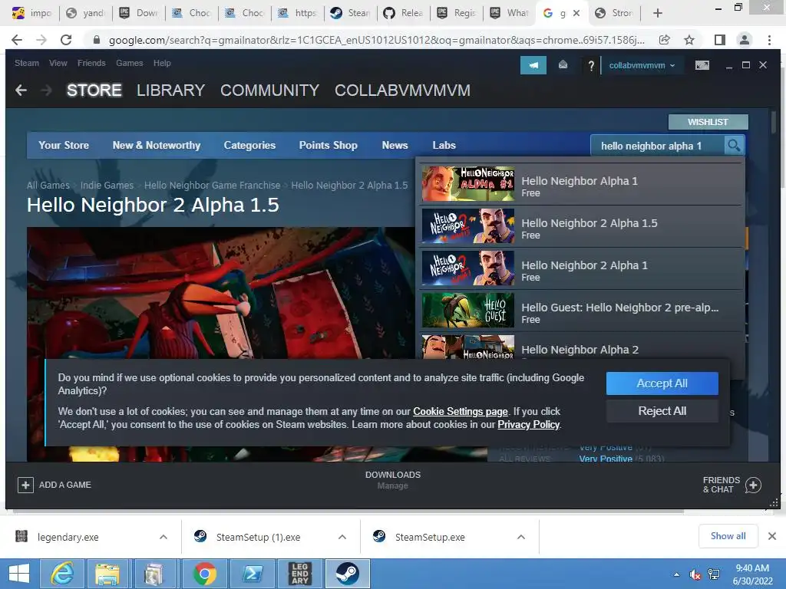The height and width of the screenshot is (589, 786).
Task: Click the Add a Game plus icon
Action: tap(25, 485)
